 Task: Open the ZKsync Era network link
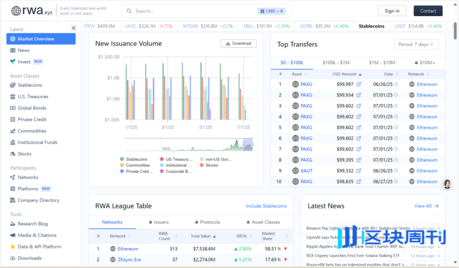(129, 259)
